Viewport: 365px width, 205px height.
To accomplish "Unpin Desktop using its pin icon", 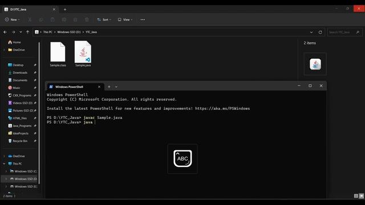I will point(35,65).
